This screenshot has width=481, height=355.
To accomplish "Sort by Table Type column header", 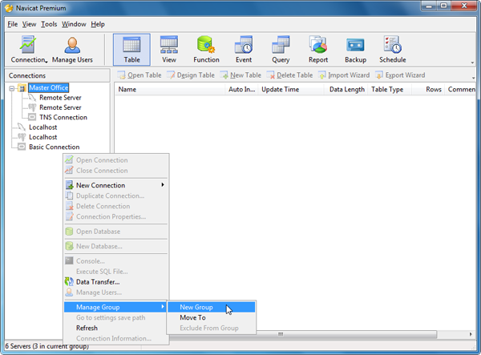I will 390,90.
